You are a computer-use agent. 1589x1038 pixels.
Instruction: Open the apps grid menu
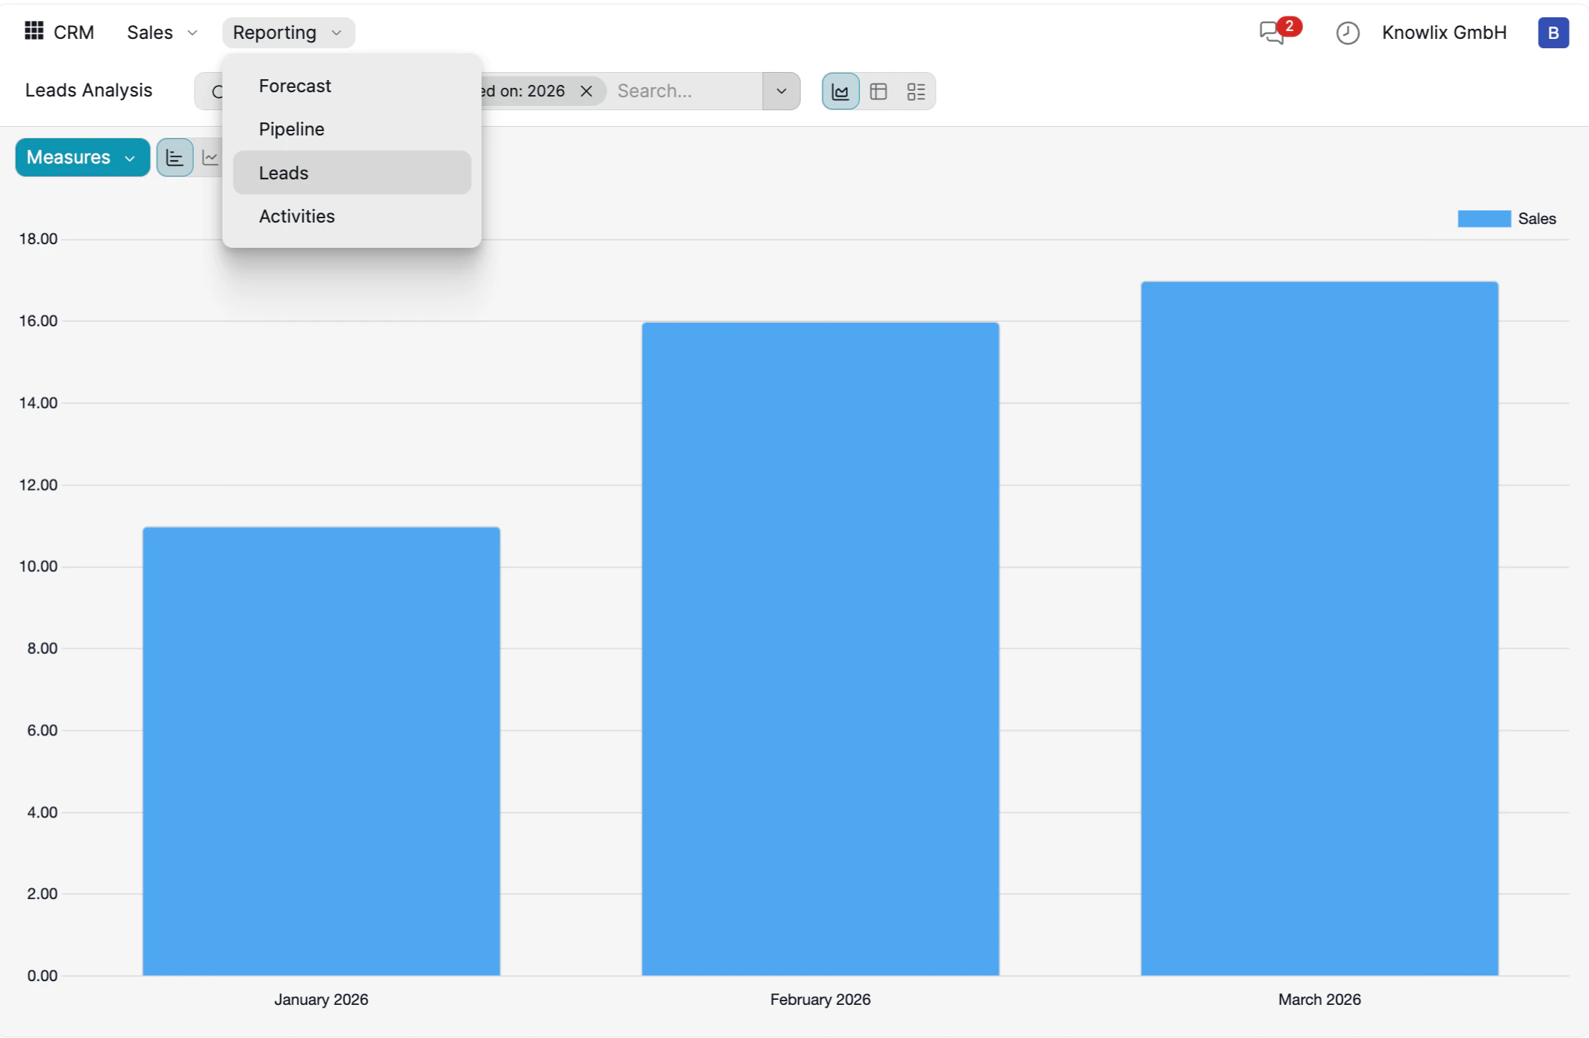point(33,32)
